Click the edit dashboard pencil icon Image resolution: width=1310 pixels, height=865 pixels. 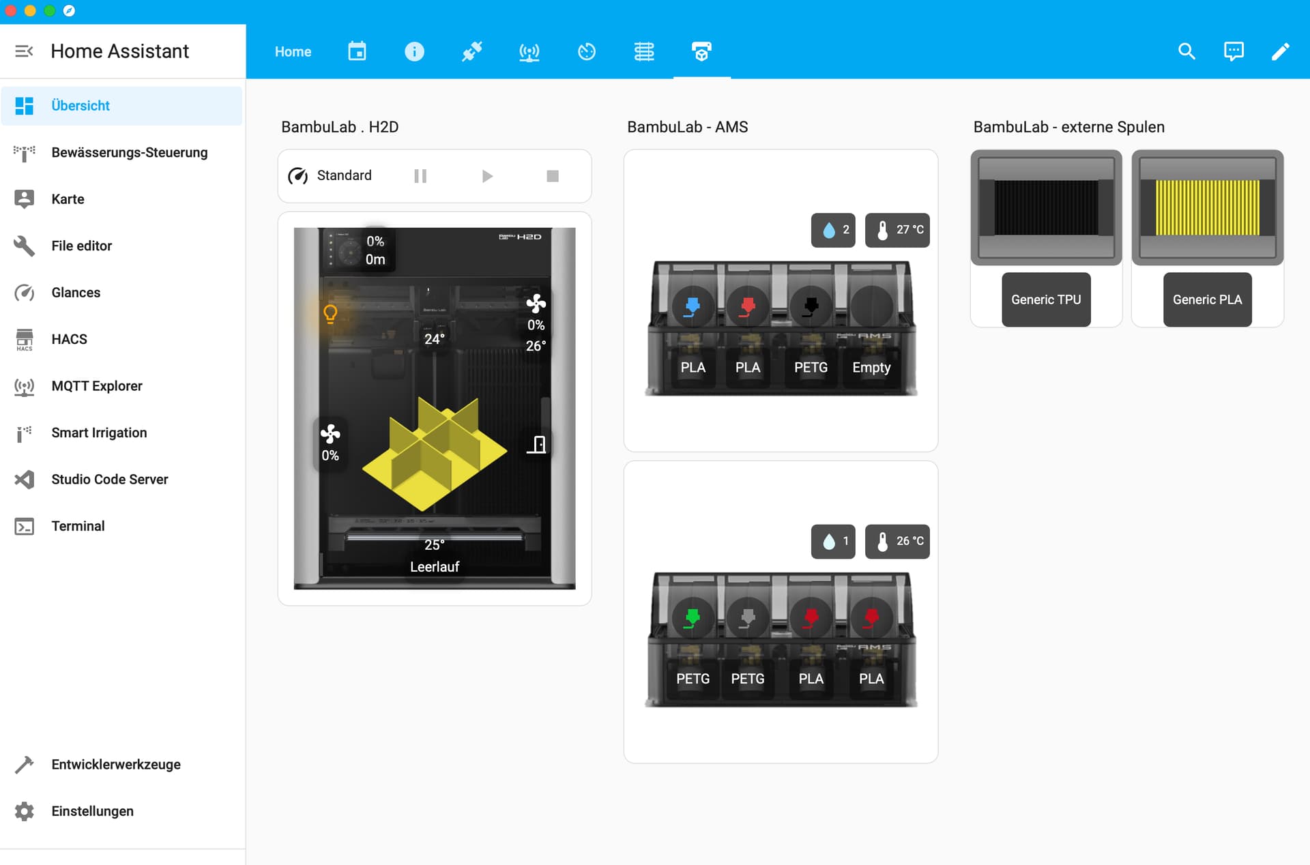pyautogui.click(x=1281, y=51)
